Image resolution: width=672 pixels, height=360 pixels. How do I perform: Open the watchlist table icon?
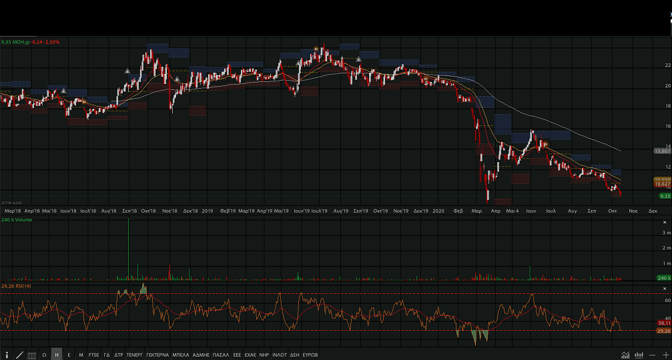point(31,355)
